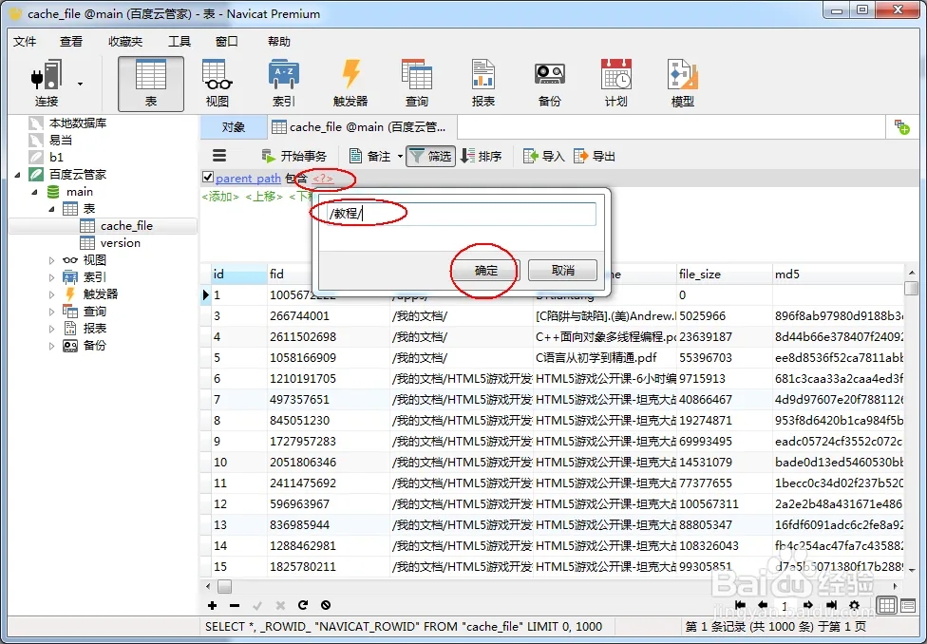Toggle the 筛选 filter button
The image size is (927, 644).
[x=430, y=156]
